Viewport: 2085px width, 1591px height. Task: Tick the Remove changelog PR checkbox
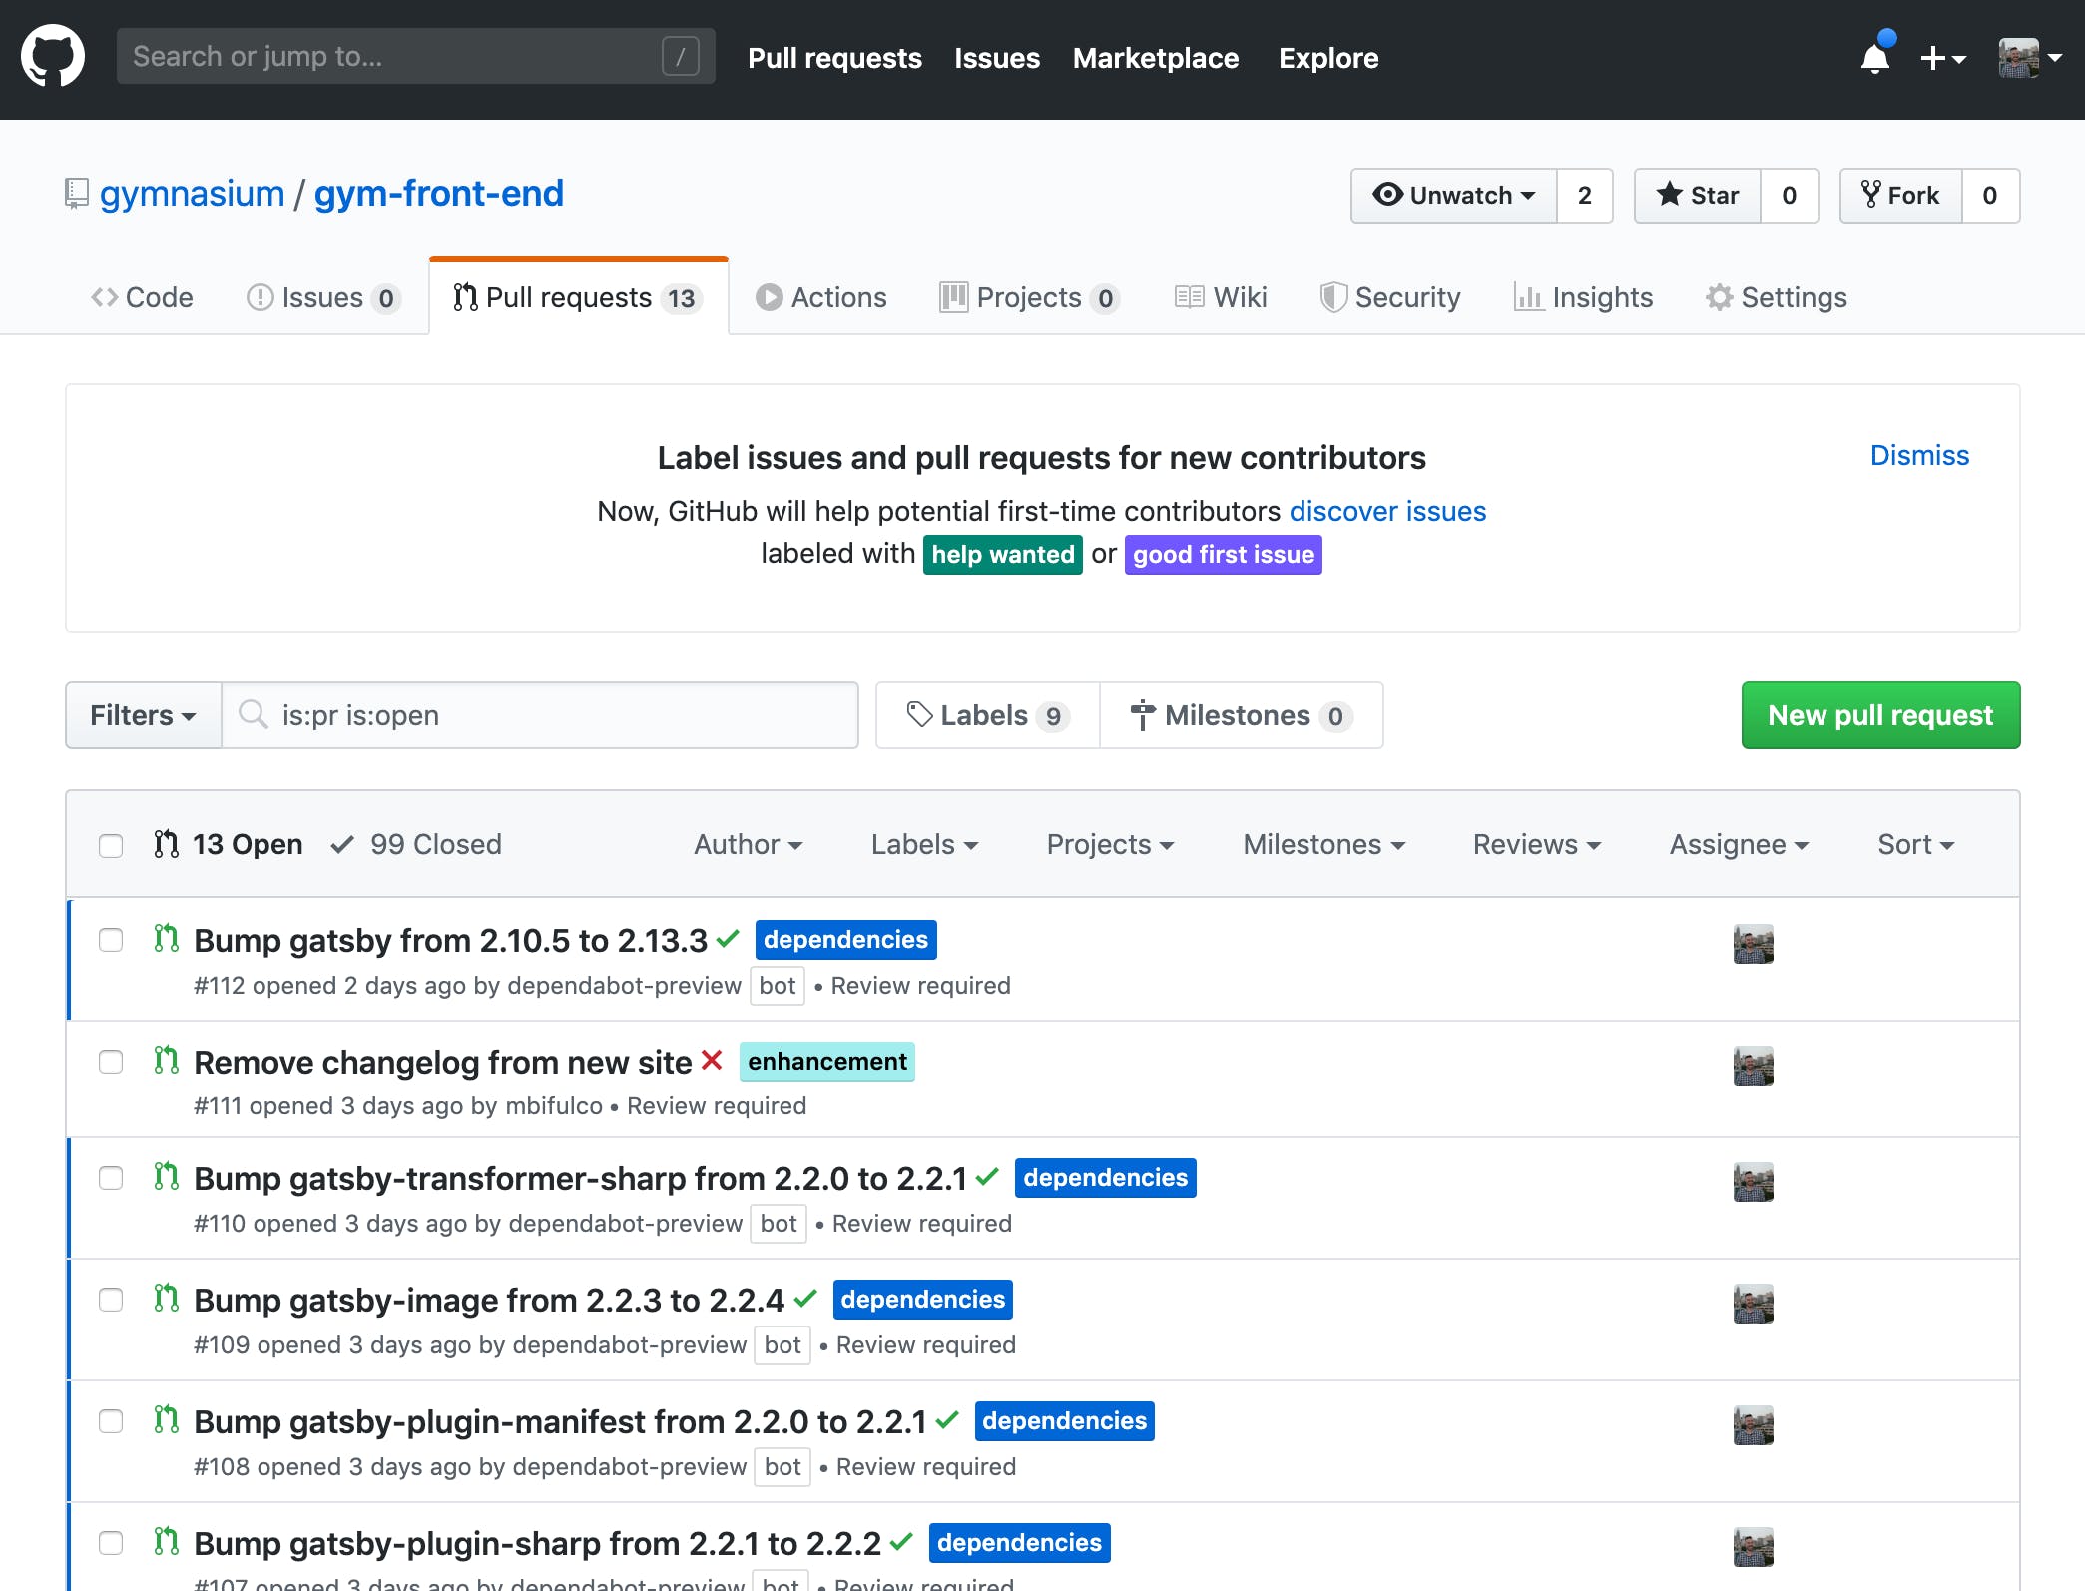point(111,1062)
